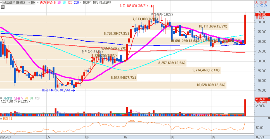Select the 거래량 volume indicator label
This screenshot has height=139, width=270.
(x=7, y=98)
